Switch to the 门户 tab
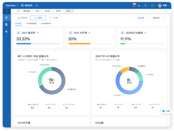Viewport: 174px width, 131px height. tap(18, 11)
